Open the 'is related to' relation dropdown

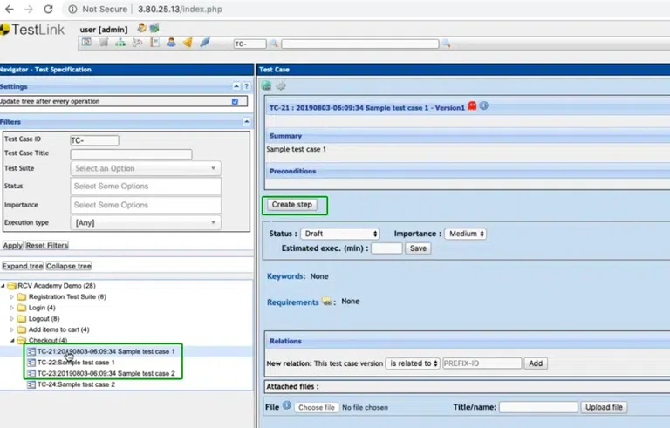tap(413, 363)
